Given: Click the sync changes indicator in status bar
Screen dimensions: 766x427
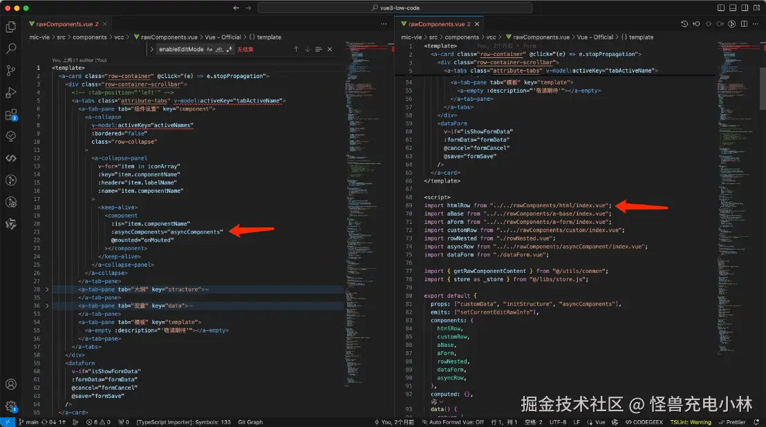Looking at the screenshot, I should click(54, 422).
